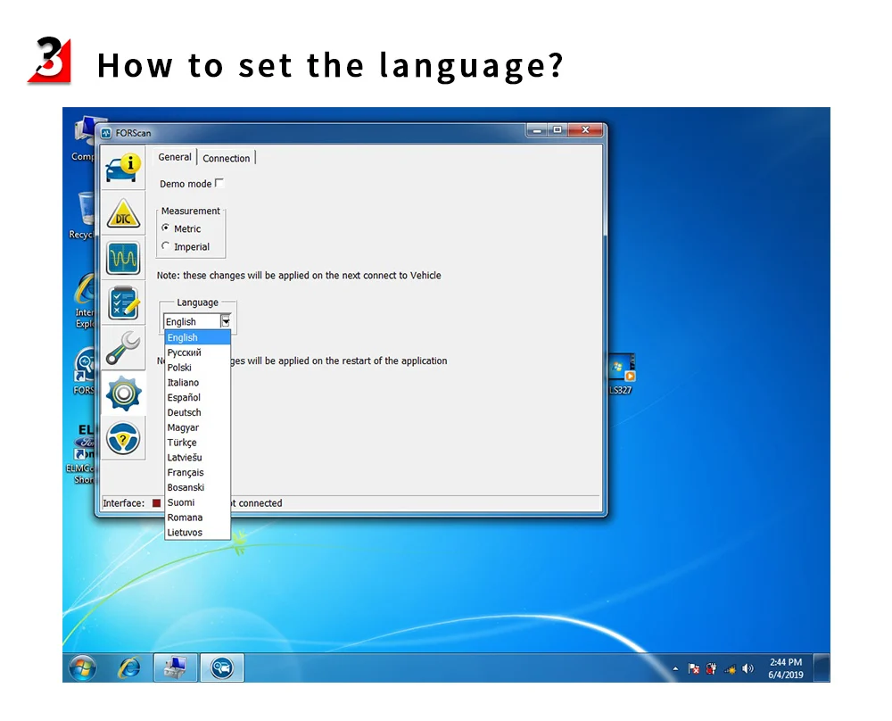This screenshot has height=721, width=892.
Task: Enable the Demo mode checkbox
Action: tap(219, 183)
